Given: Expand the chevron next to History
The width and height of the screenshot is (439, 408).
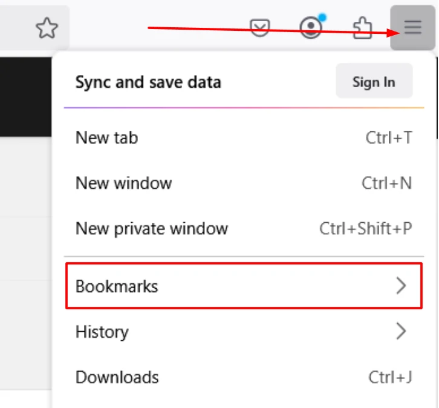Looking at the screenshot, I should [401, 331].
